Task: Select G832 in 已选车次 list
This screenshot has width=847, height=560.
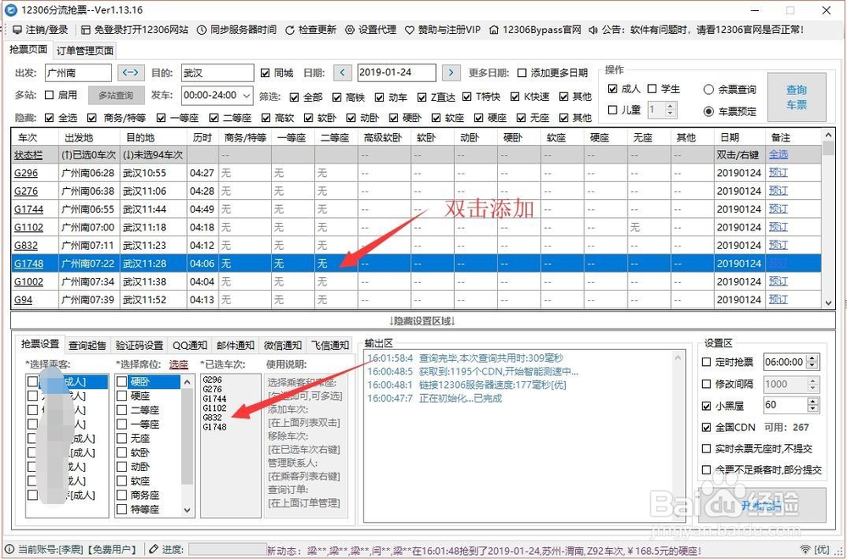Action: coord(213,418)
